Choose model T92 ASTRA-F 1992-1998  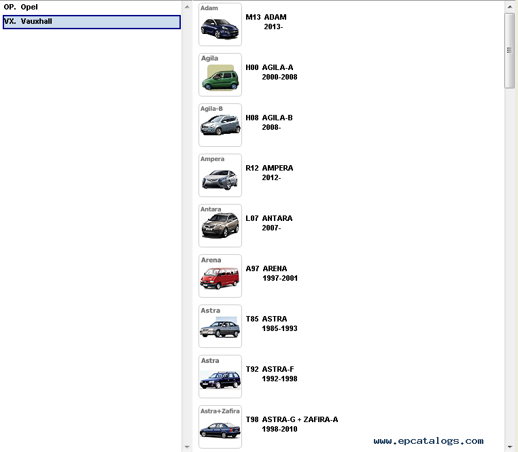point(271,374)
